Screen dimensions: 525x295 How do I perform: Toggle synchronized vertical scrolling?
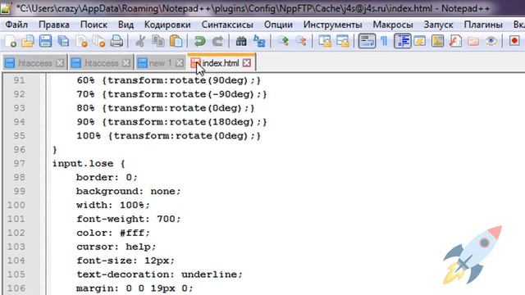pos(325,41)
